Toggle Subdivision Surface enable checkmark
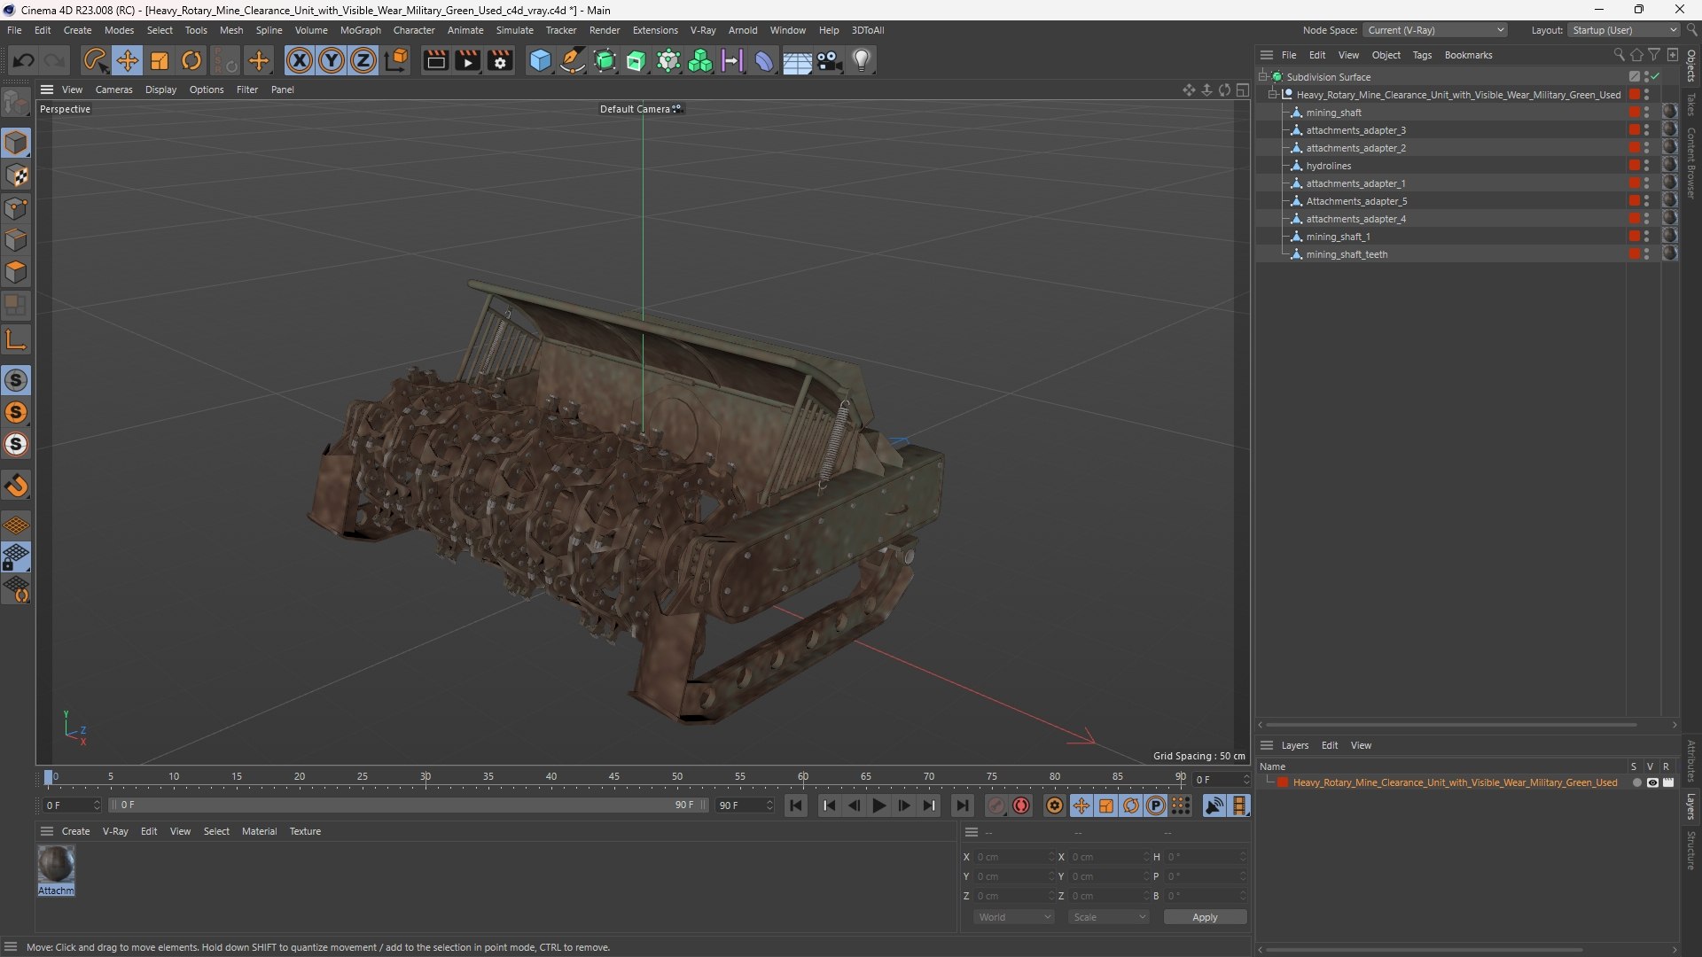The image size is (1702, 957). tap(1655, 77)
